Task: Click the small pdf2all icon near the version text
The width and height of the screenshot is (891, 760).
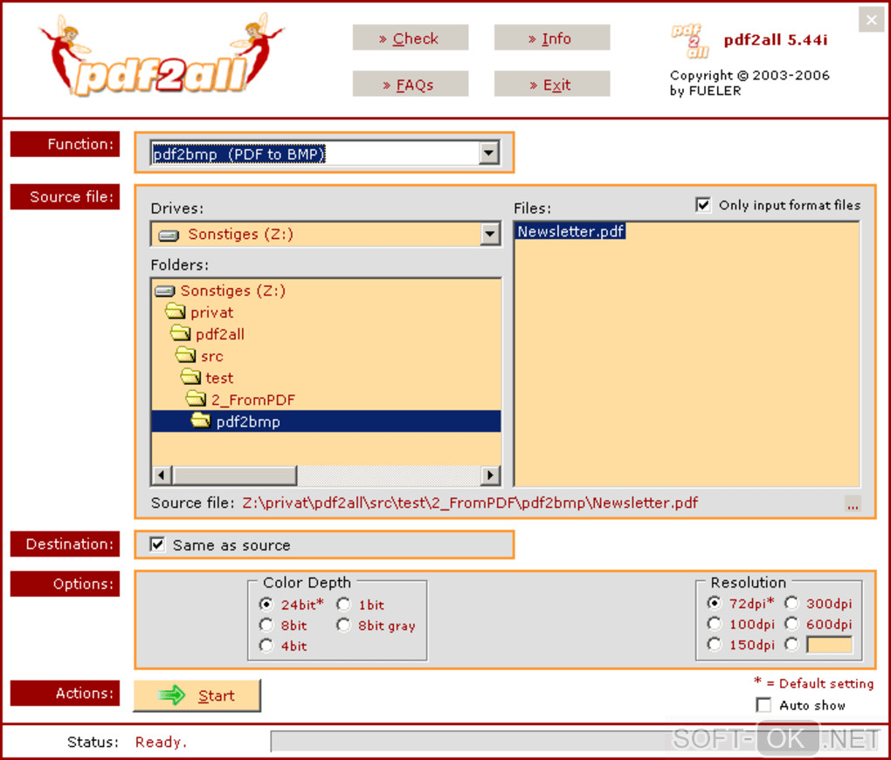Action: point(690,41)
